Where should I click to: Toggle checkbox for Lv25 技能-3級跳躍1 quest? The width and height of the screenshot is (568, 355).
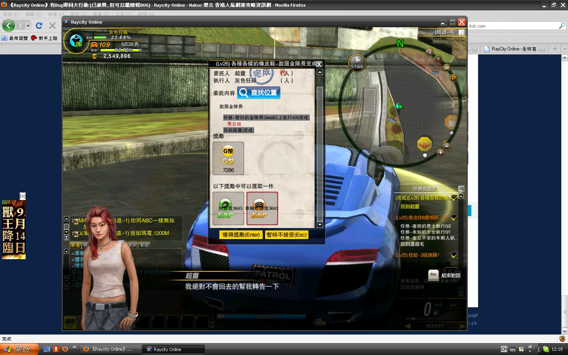click(x=454, y=255)
